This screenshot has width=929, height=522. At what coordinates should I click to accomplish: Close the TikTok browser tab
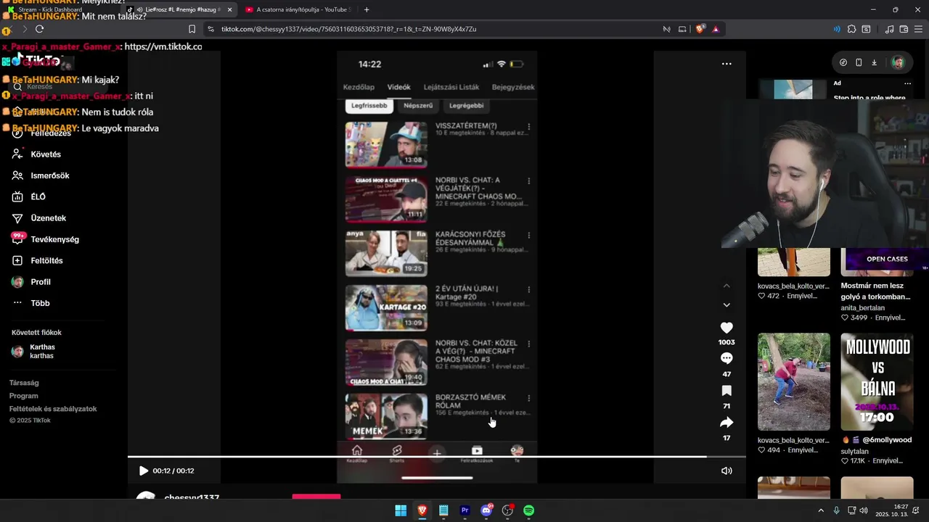(x=230, y=9)
